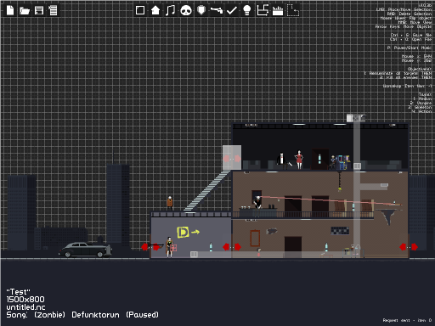Open a level file via the folder icon
The image size is (435, 326).
coord(25,11)
